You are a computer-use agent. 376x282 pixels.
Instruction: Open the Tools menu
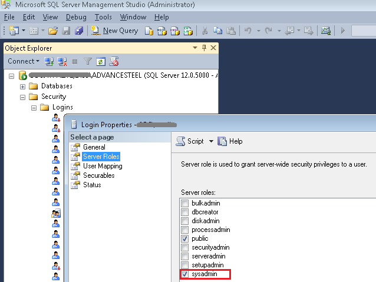coord(103,17)
